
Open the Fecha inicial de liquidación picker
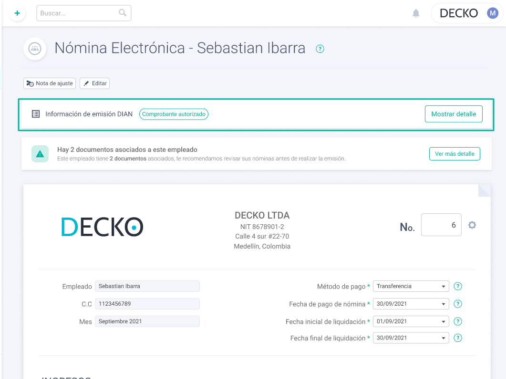click(x=411, y=322)
